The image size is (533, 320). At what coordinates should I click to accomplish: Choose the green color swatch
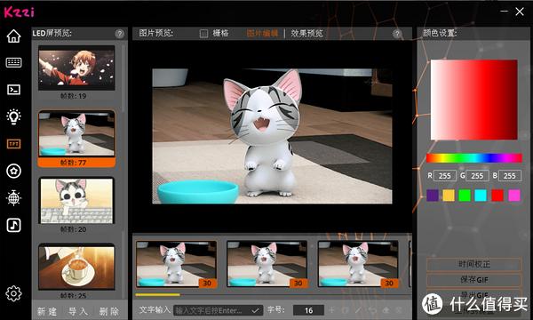coord(465,196)
